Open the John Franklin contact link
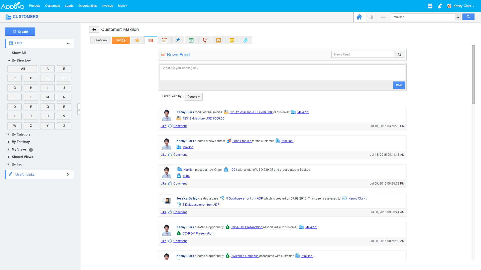The width and height of the screenshot is (481, 270). click(x=242, y=141)
